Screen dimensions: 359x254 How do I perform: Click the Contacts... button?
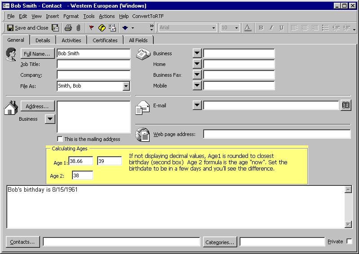(x=22, y=242)
